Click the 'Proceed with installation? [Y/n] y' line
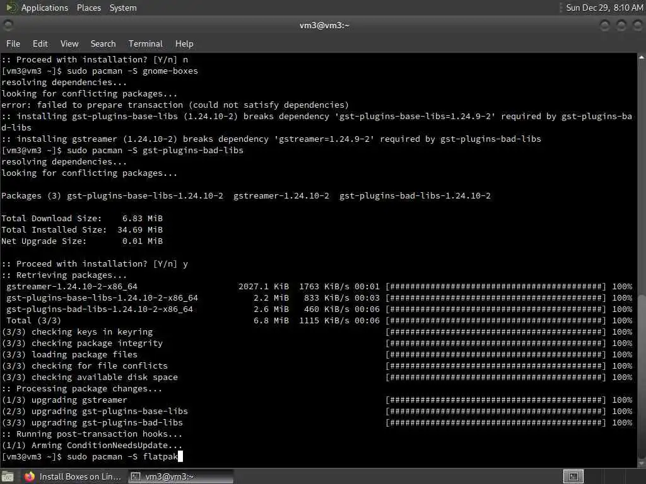Image resolution: width=646 pixels, height=484 pixels. click(x=95, y=263)
